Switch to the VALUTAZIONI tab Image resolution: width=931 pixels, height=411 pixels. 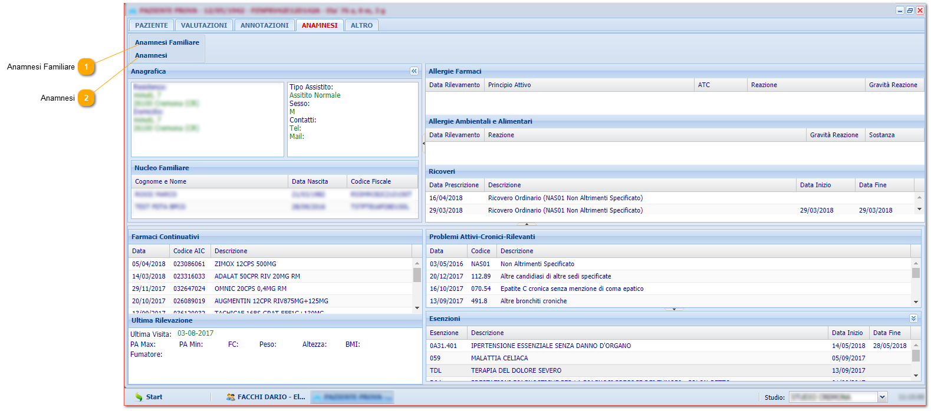(x=204, y=25)
